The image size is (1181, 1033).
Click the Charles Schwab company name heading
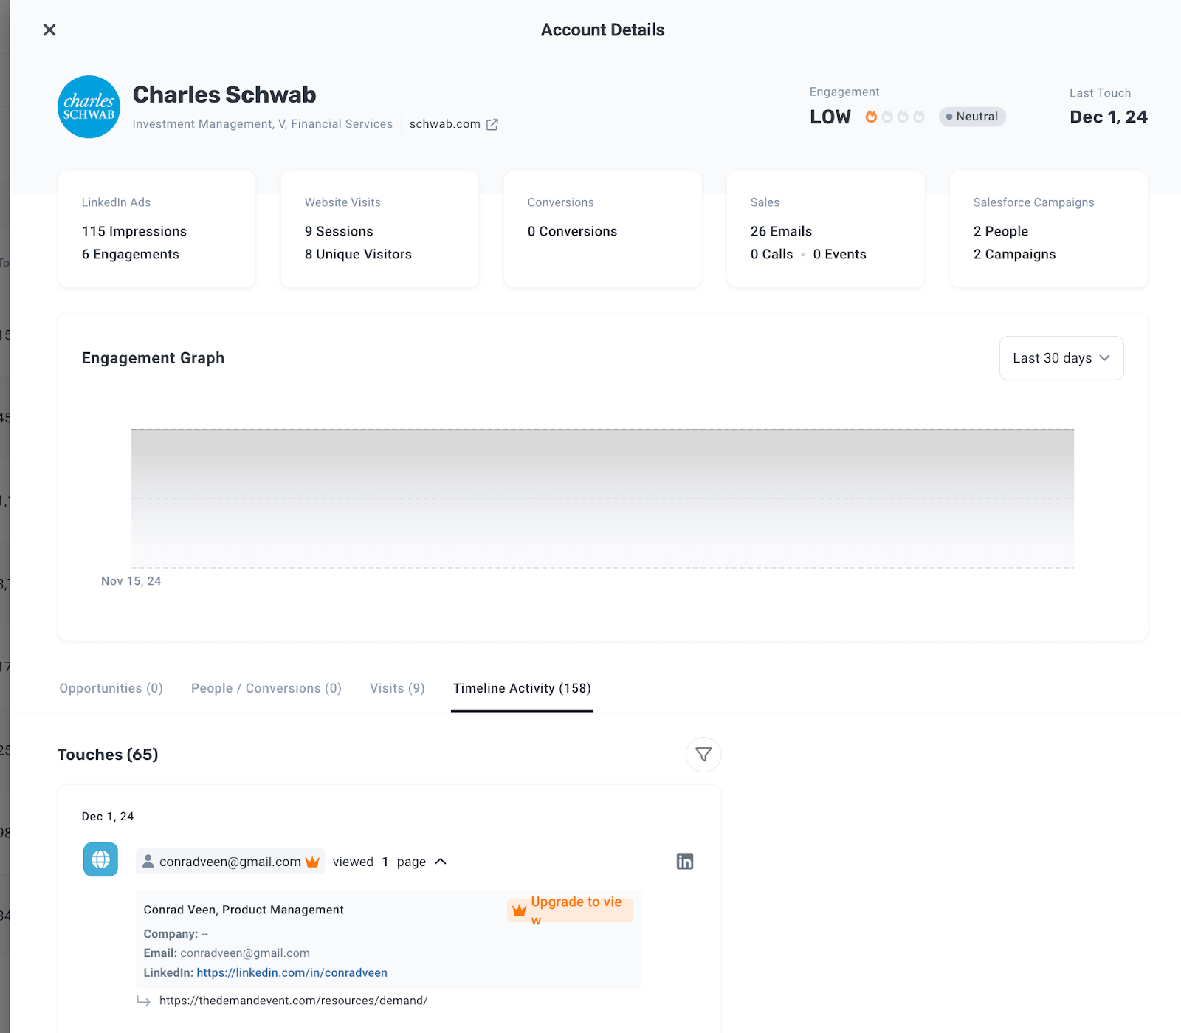tap(224, 95)
